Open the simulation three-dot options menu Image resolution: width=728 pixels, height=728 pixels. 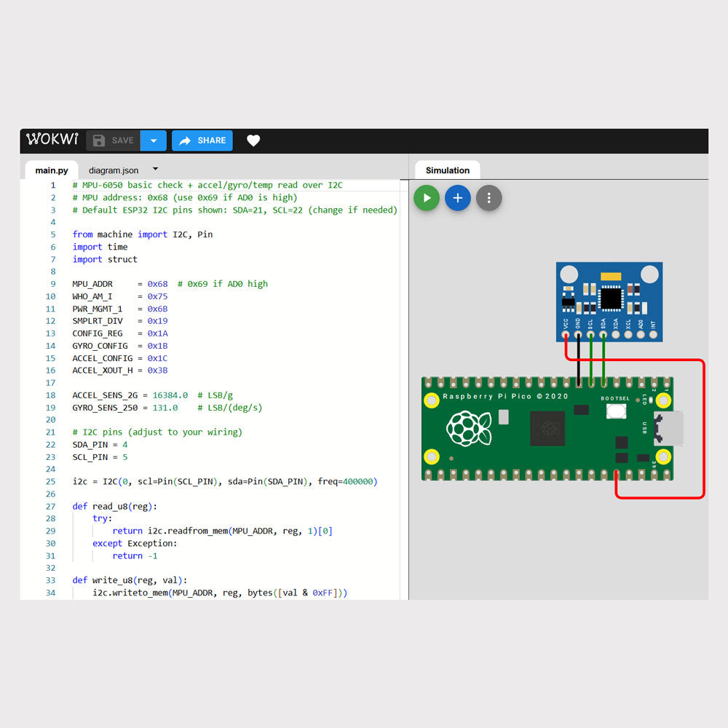(x=489, y=198)
